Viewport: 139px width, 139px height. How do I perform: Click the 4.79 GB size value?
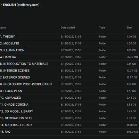coord(131,36)
